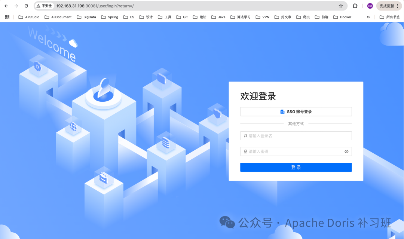
Task: Click the SSO 账号登录 button
Action: pos(296,111)
